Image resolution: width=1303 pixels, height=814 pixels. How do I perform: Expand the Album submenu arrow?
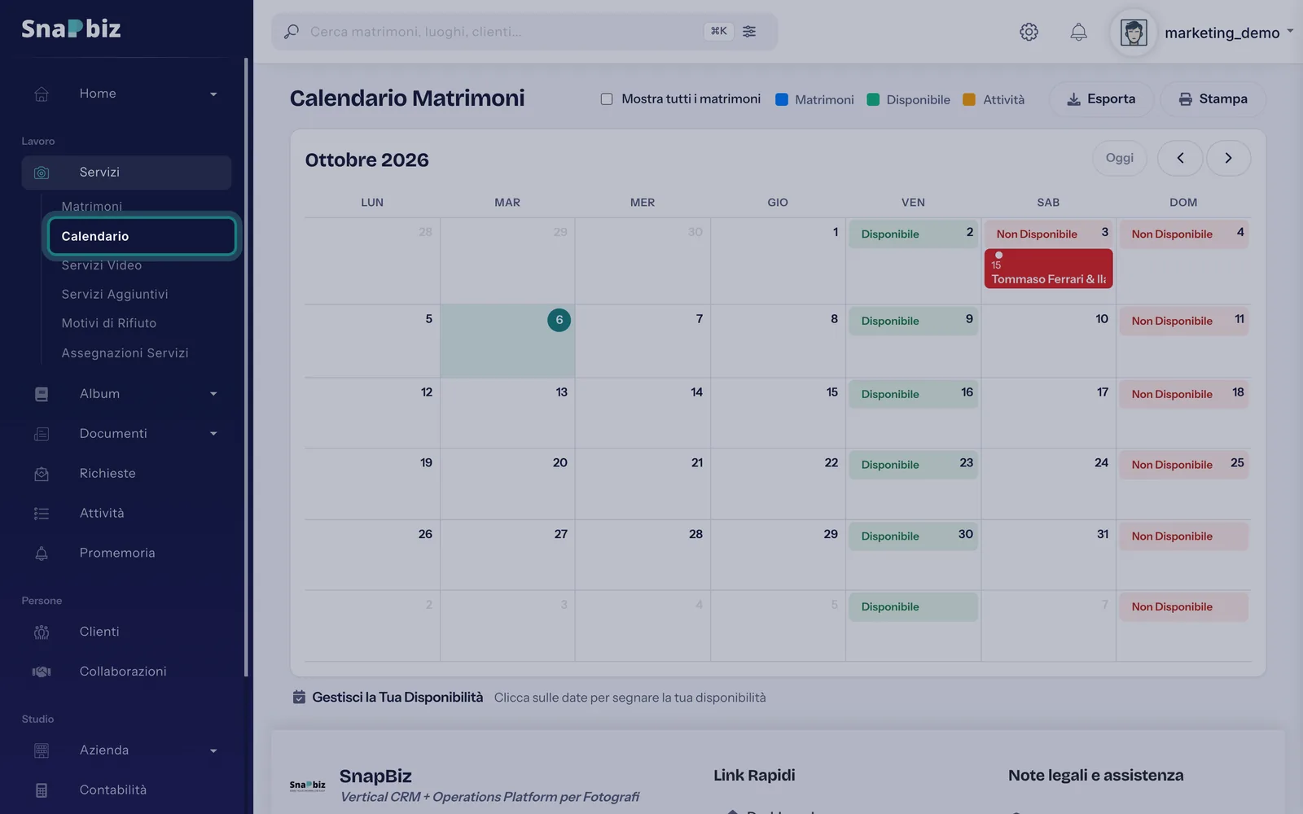click(x=213, y=394)
